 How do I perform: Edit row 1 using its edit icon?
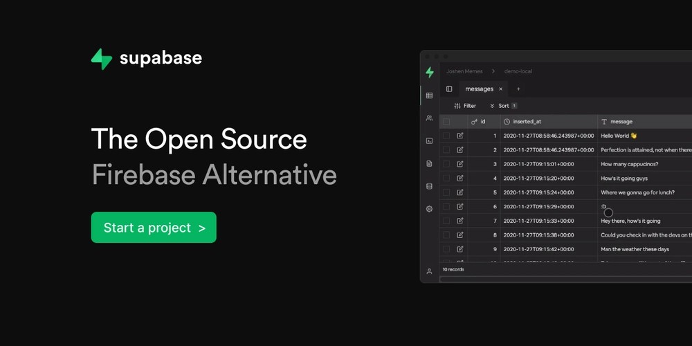[460, 136]
